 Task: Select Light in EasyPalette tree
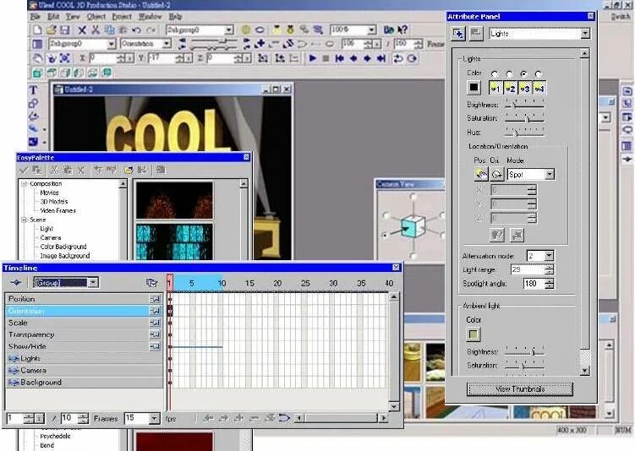click(47, 229)
